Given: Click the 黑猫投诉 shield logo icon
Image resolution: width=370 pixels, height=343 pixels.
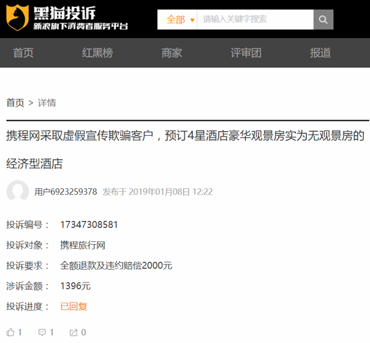Looking at the screenshot, I should click(17, 17).
